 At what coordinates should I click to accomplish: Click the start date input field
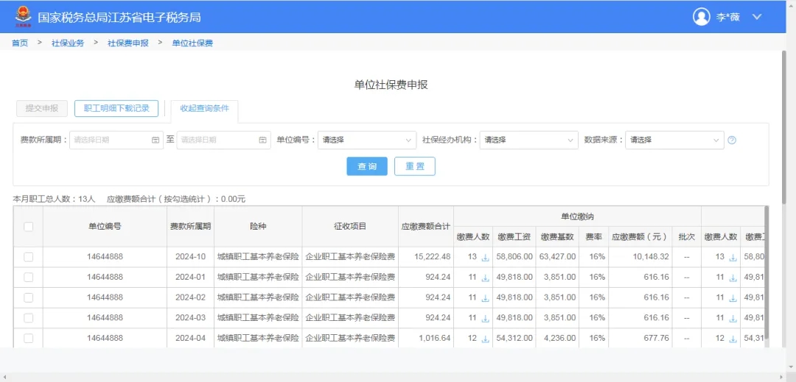[116, 140]
